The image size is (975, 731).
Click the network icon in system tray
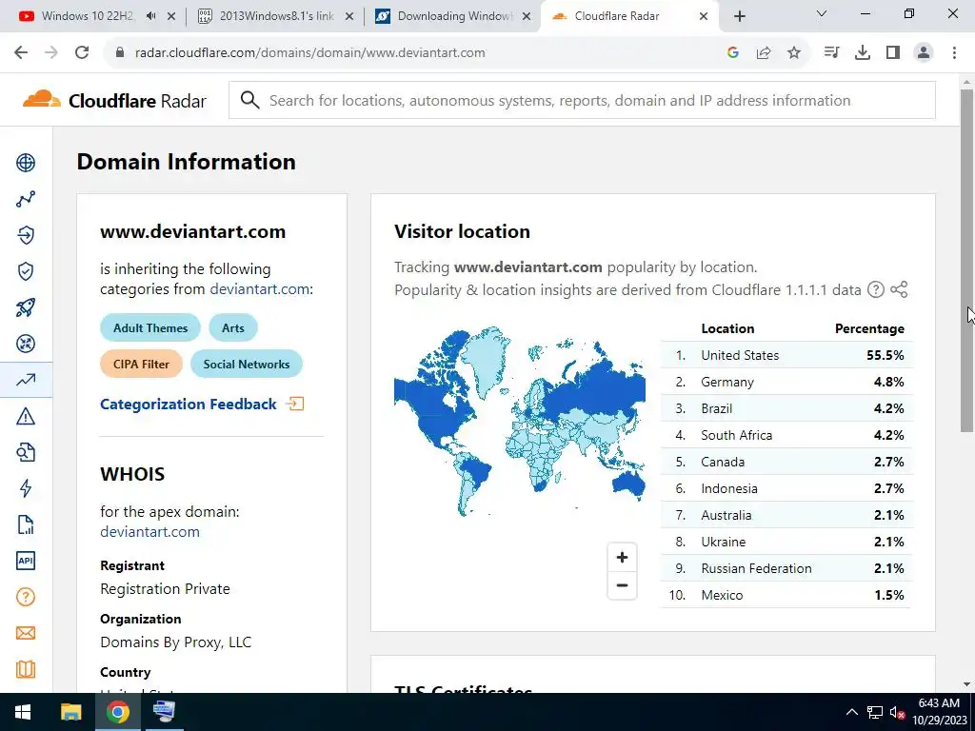pyautogui.click(x=875, y=712)
